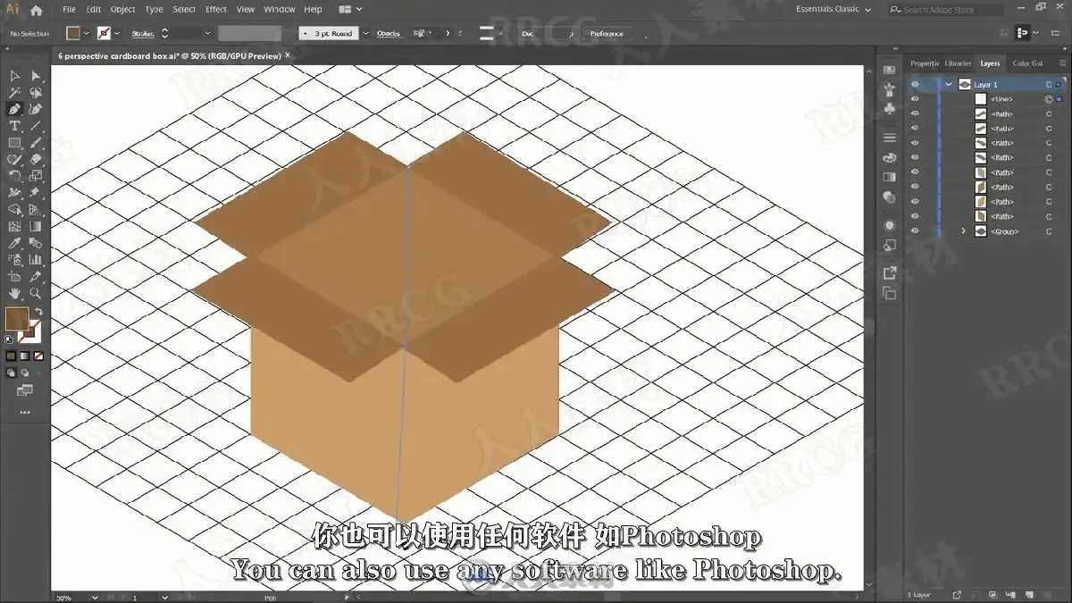This screenshot has height=603, width=1072.
Task: Select the Column Graph tool
Action: 36,260
